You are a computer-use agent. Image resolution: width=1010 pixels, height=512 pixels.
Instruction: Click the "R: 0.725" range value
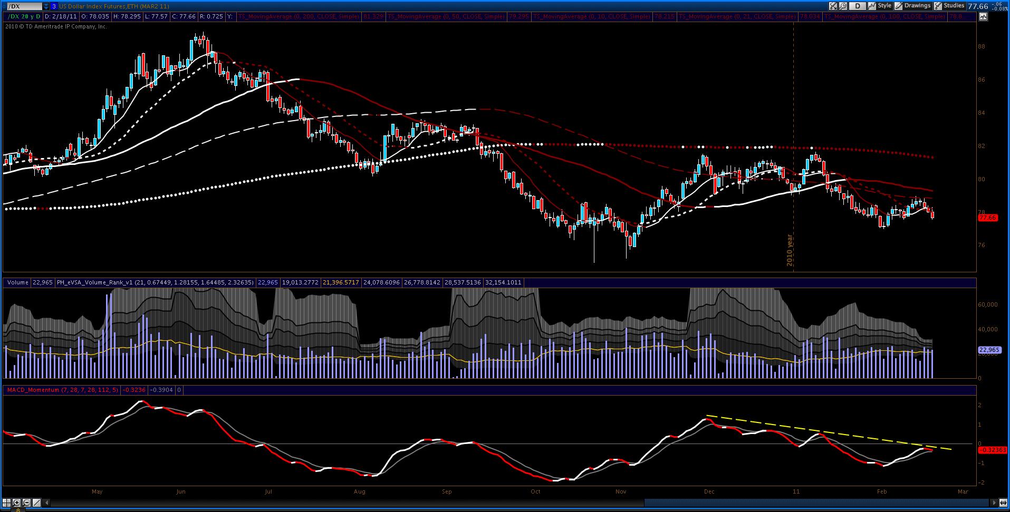(x=211, y=16)
